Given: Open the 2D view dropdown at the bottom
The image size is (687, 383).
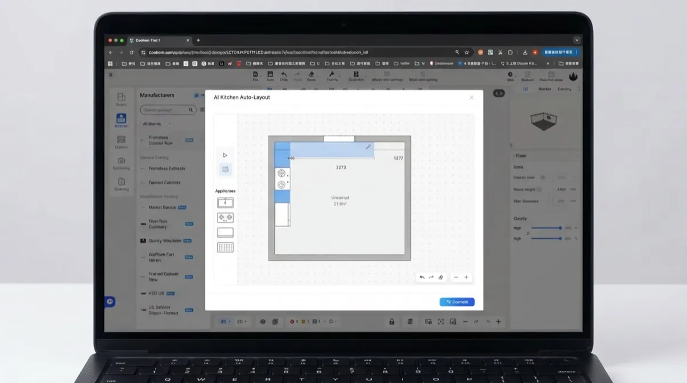Looking at the screenshot, I should pos(224,322).
